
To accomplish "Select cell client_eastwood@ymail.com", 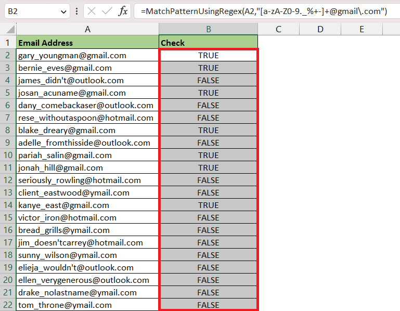I will click(x=87, y=192).
